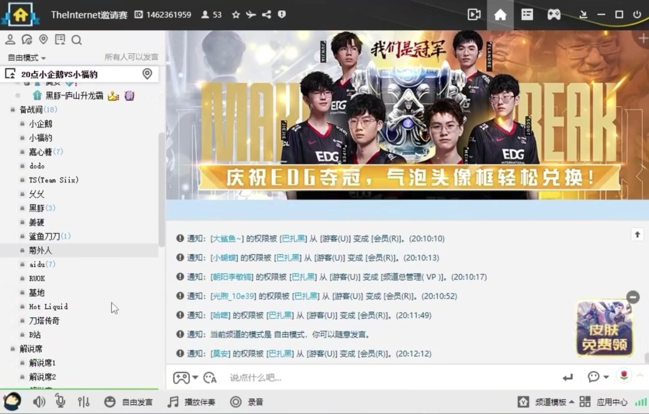
Task: Dismiss the 皮肤免费领 promo with minus button
Action: point(633,297)
